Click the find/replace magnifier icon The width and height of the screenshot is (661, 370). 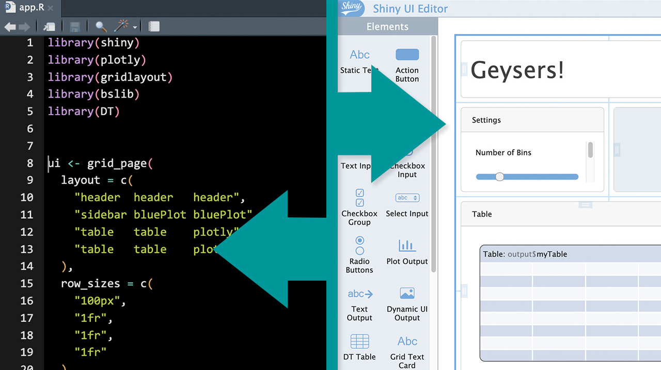click(x=101, y=26)
